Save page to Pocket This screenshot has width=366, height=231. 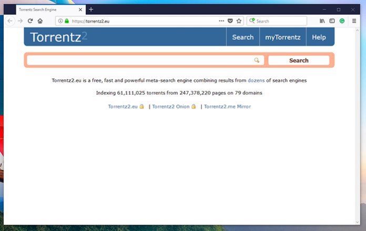click(230, 21)
